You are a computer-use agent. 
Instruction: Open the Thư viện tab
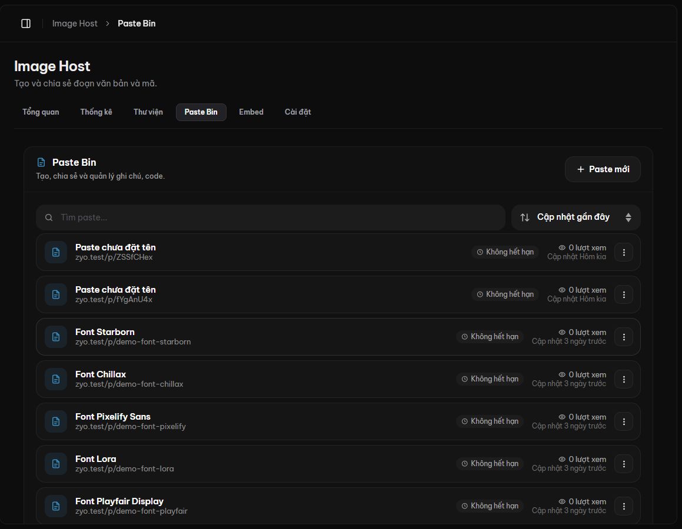(148, 112)
